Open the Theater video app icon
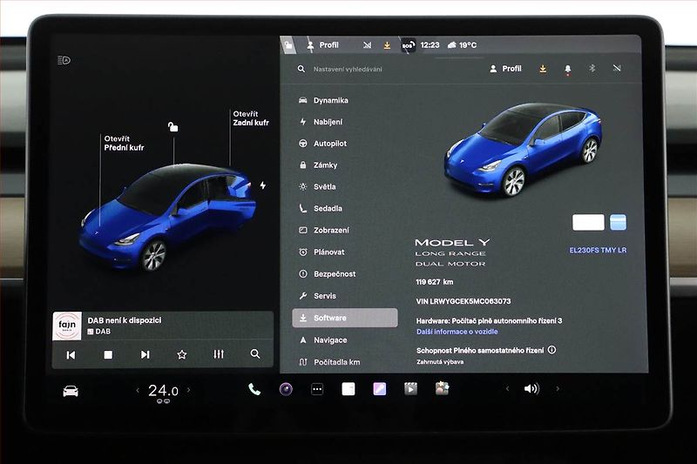Screen dimensions: 697x464 (410, 389)
